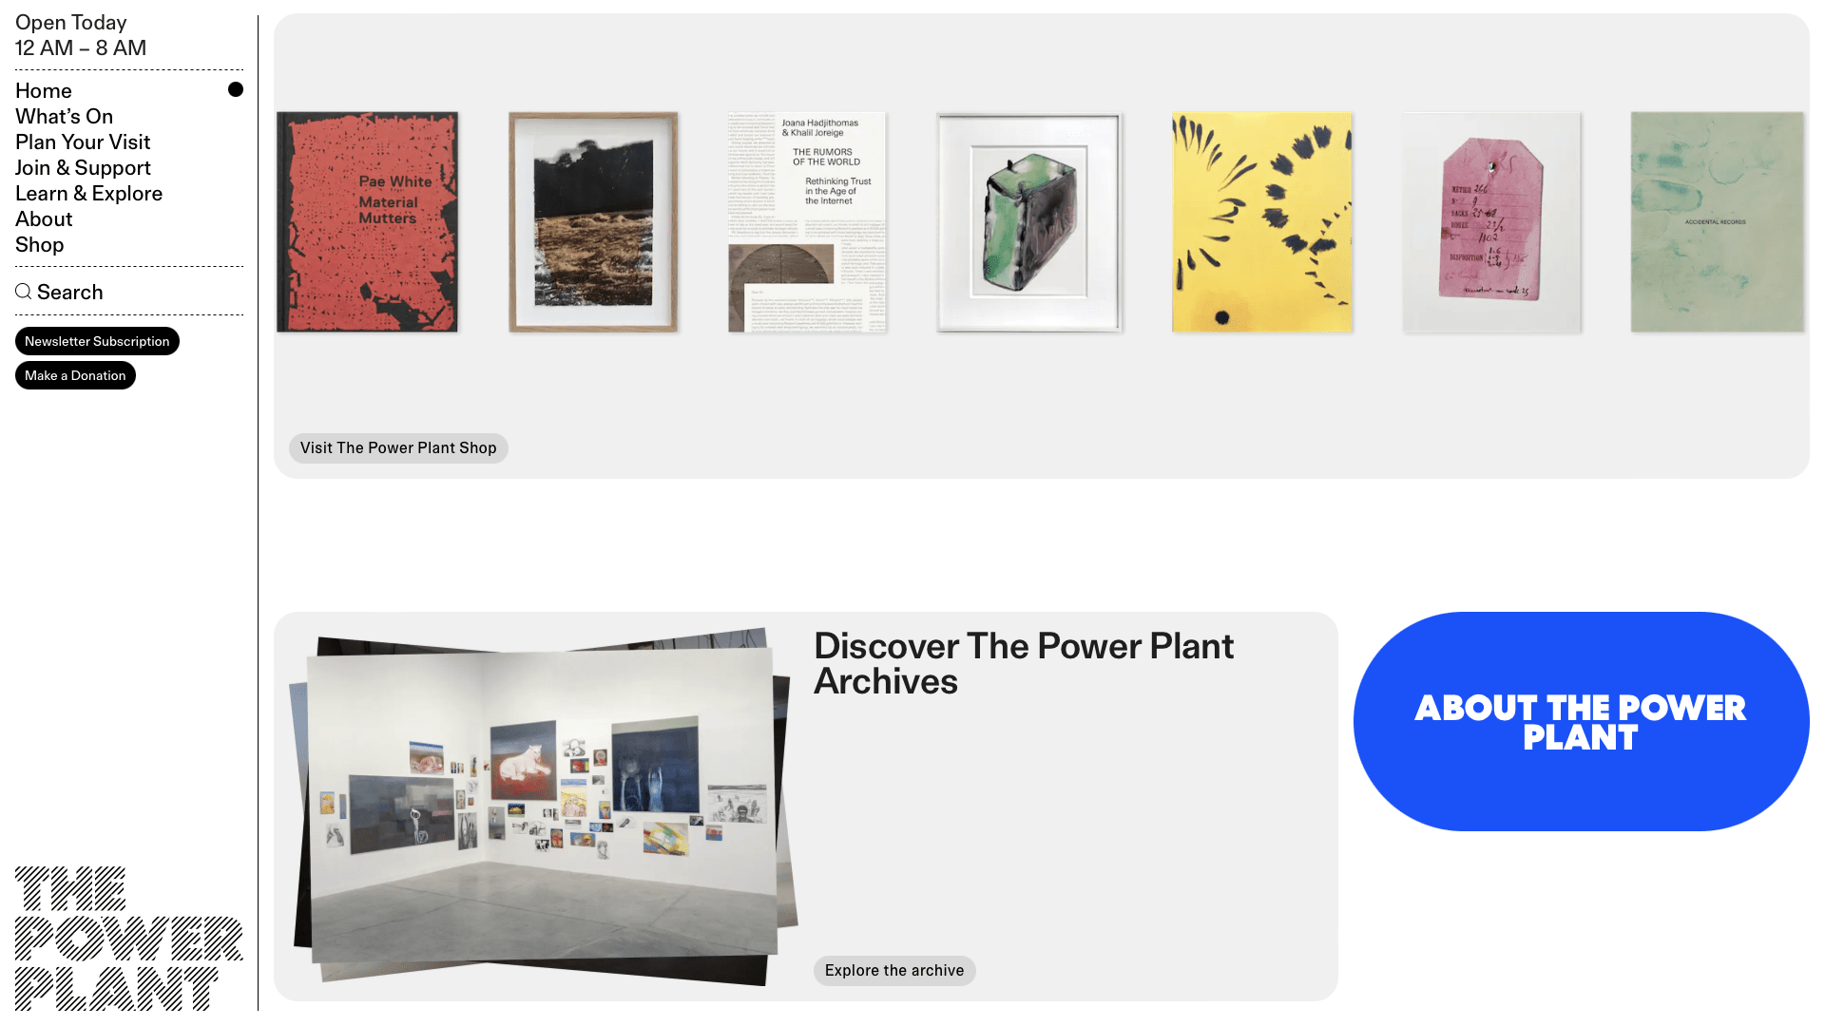Go to What's On menu item

(x=64, y=116)
